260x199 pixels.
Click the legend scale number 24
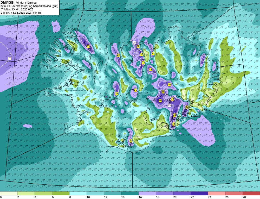coord(209,197)
